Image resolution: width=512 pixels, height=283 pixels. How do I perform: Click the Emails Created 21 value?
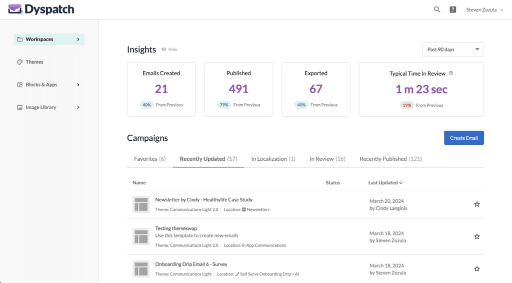click(161, 89)
